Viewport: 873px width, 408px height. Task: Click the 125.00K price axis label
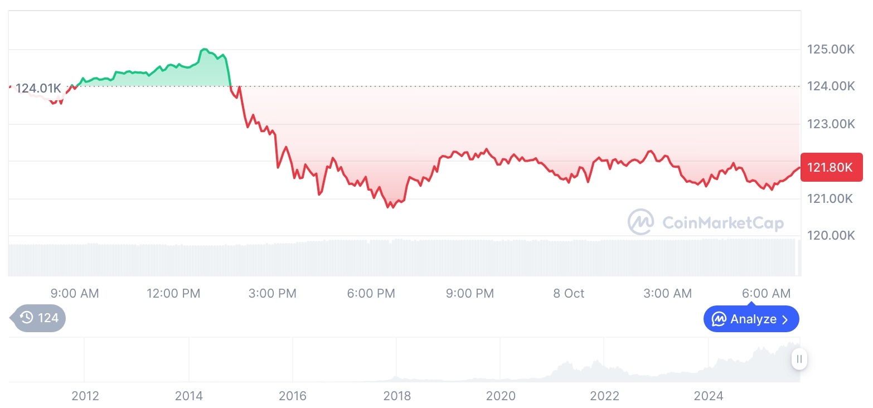click(831, 50)
